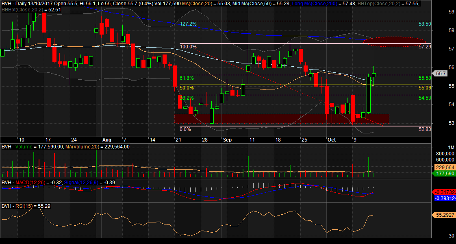
Task: Select the 177,590 green volume tag
Action: point(444,174)
